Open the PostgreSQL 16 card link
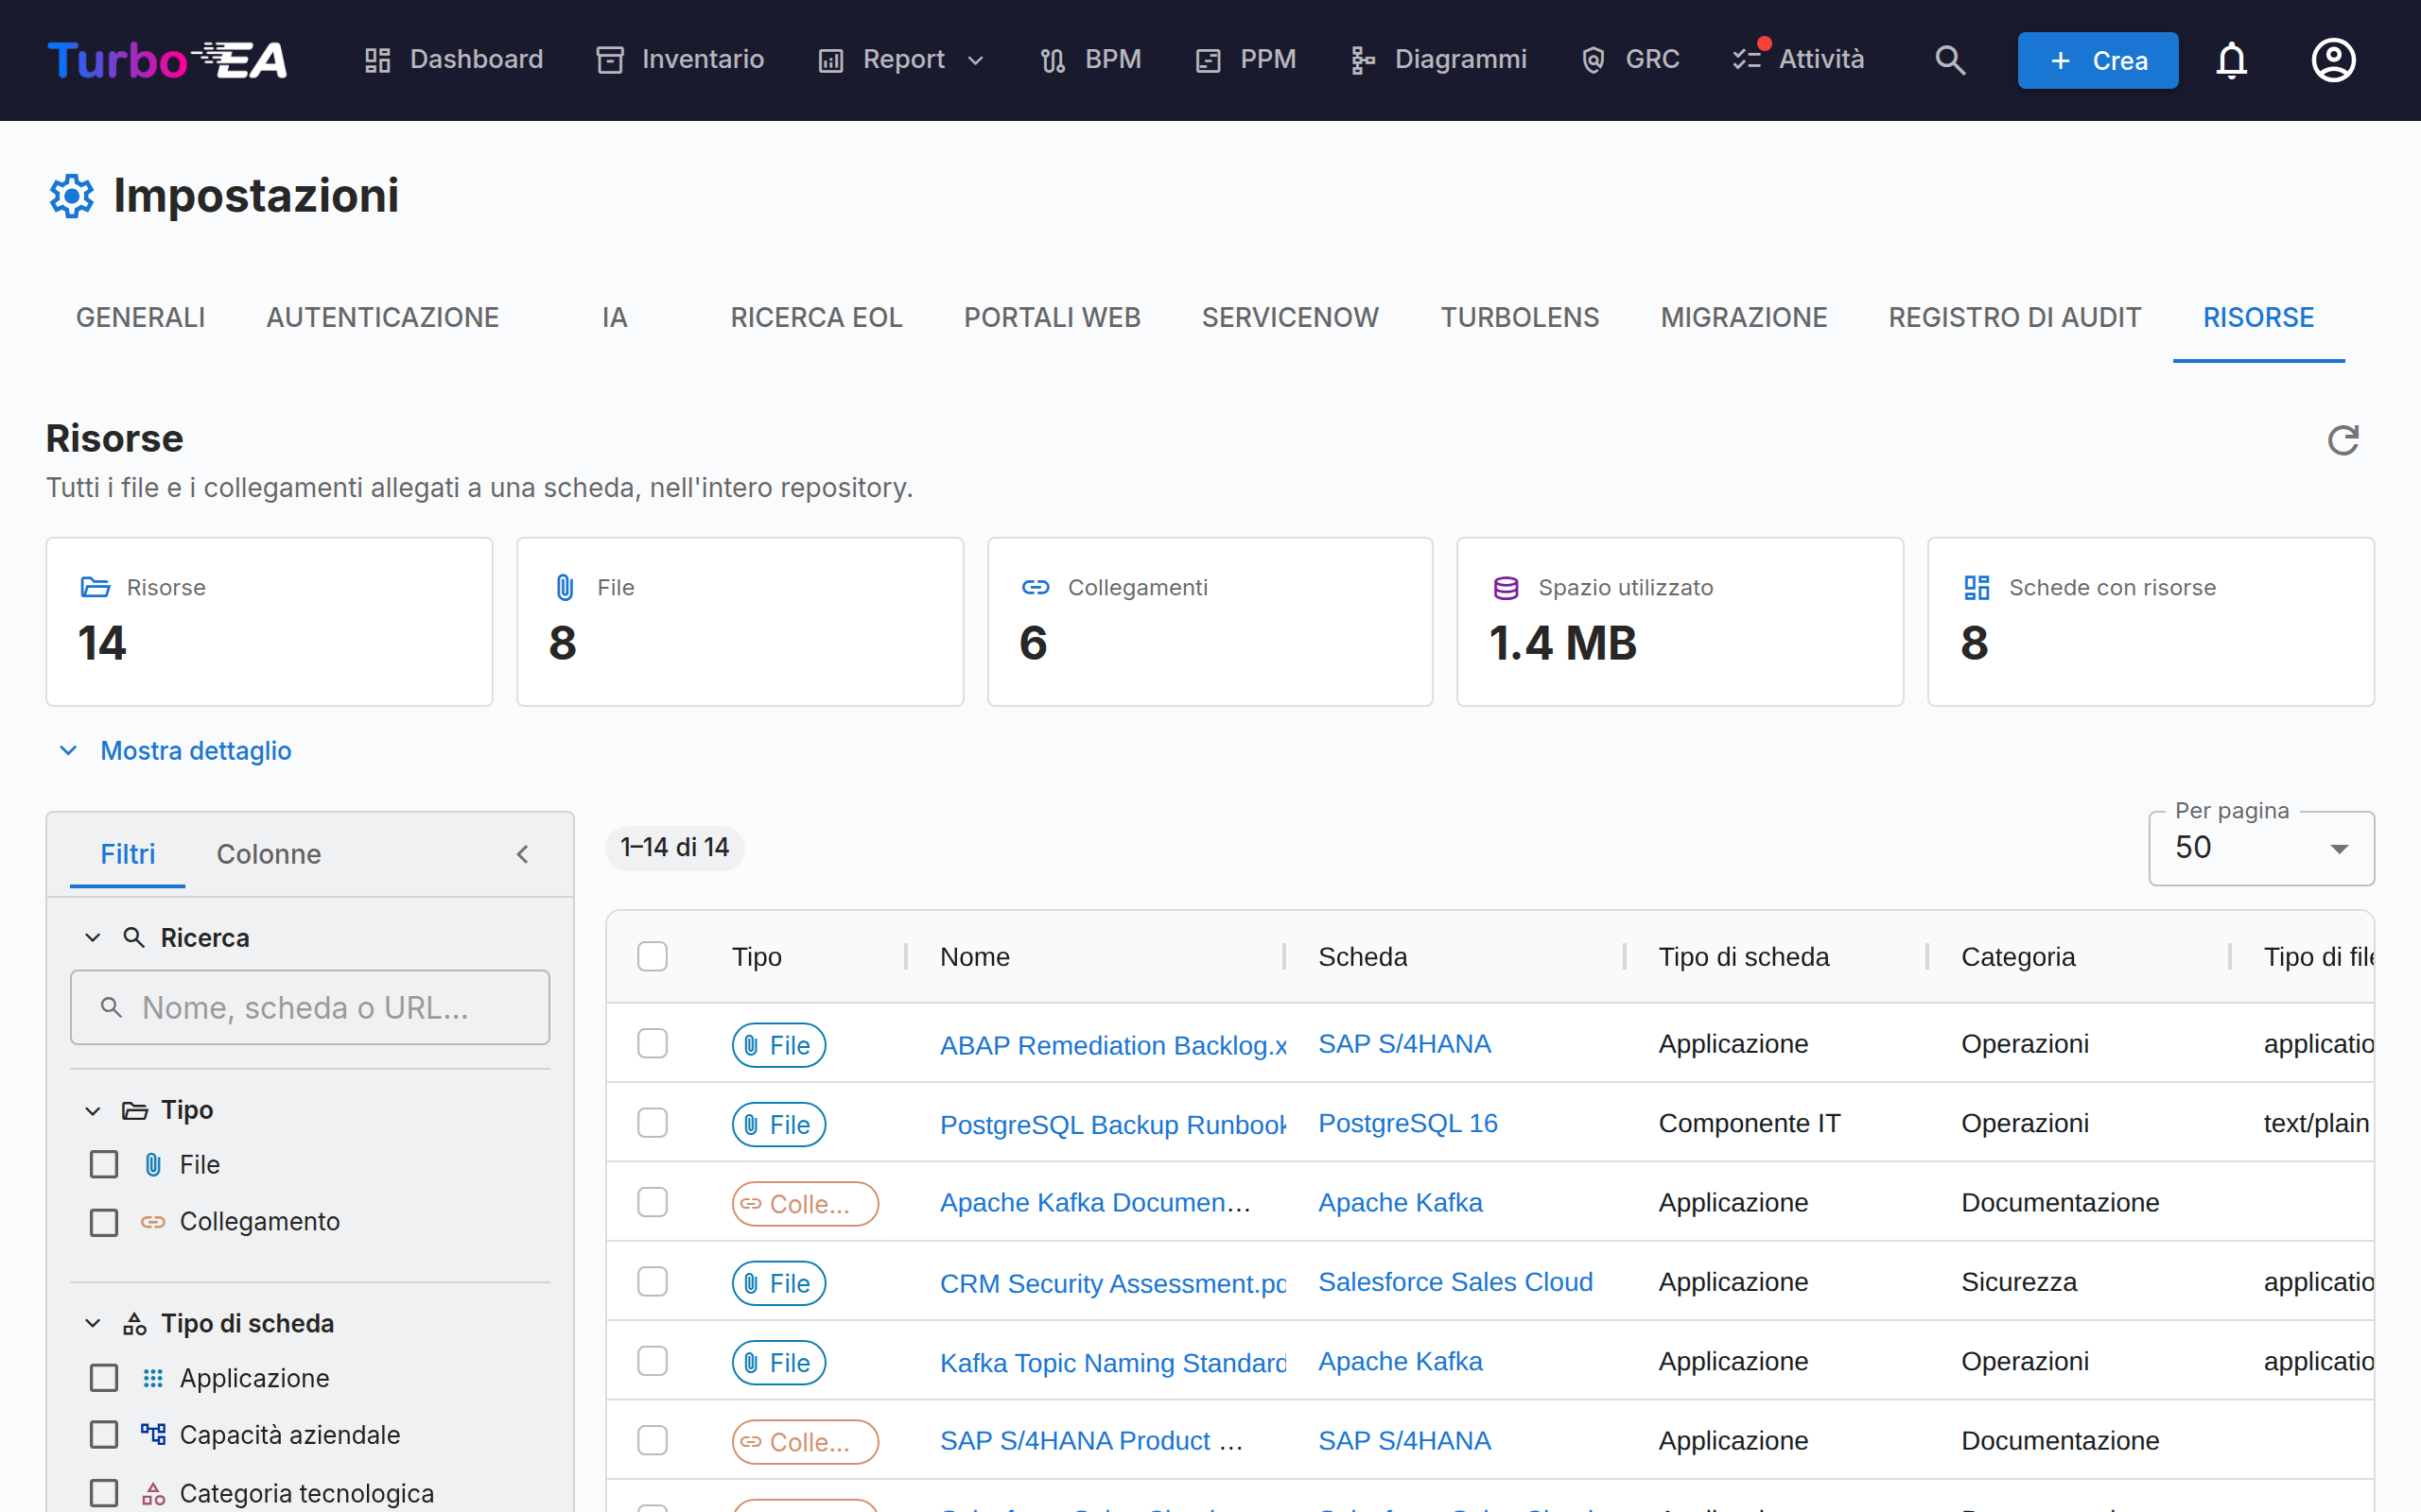Viewport: 2421px width, 1512px height. 1407,1123
